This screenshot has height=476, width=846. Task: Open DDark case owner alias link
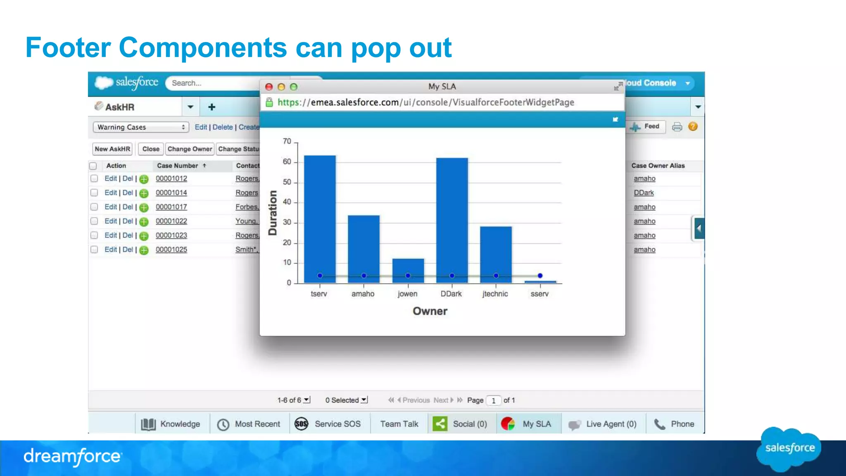[644, 193]
